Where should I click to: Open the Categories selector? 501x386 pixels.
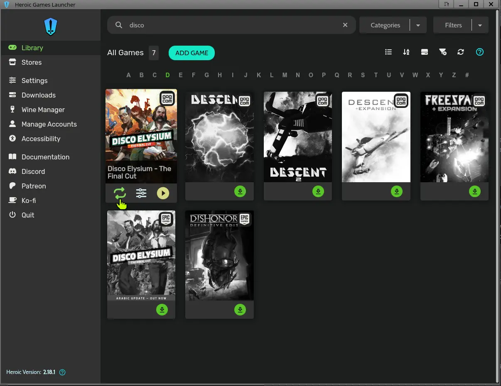tap(385, 25)
